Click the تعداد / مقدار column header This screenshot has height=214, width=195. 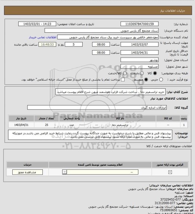click(47, 118)
